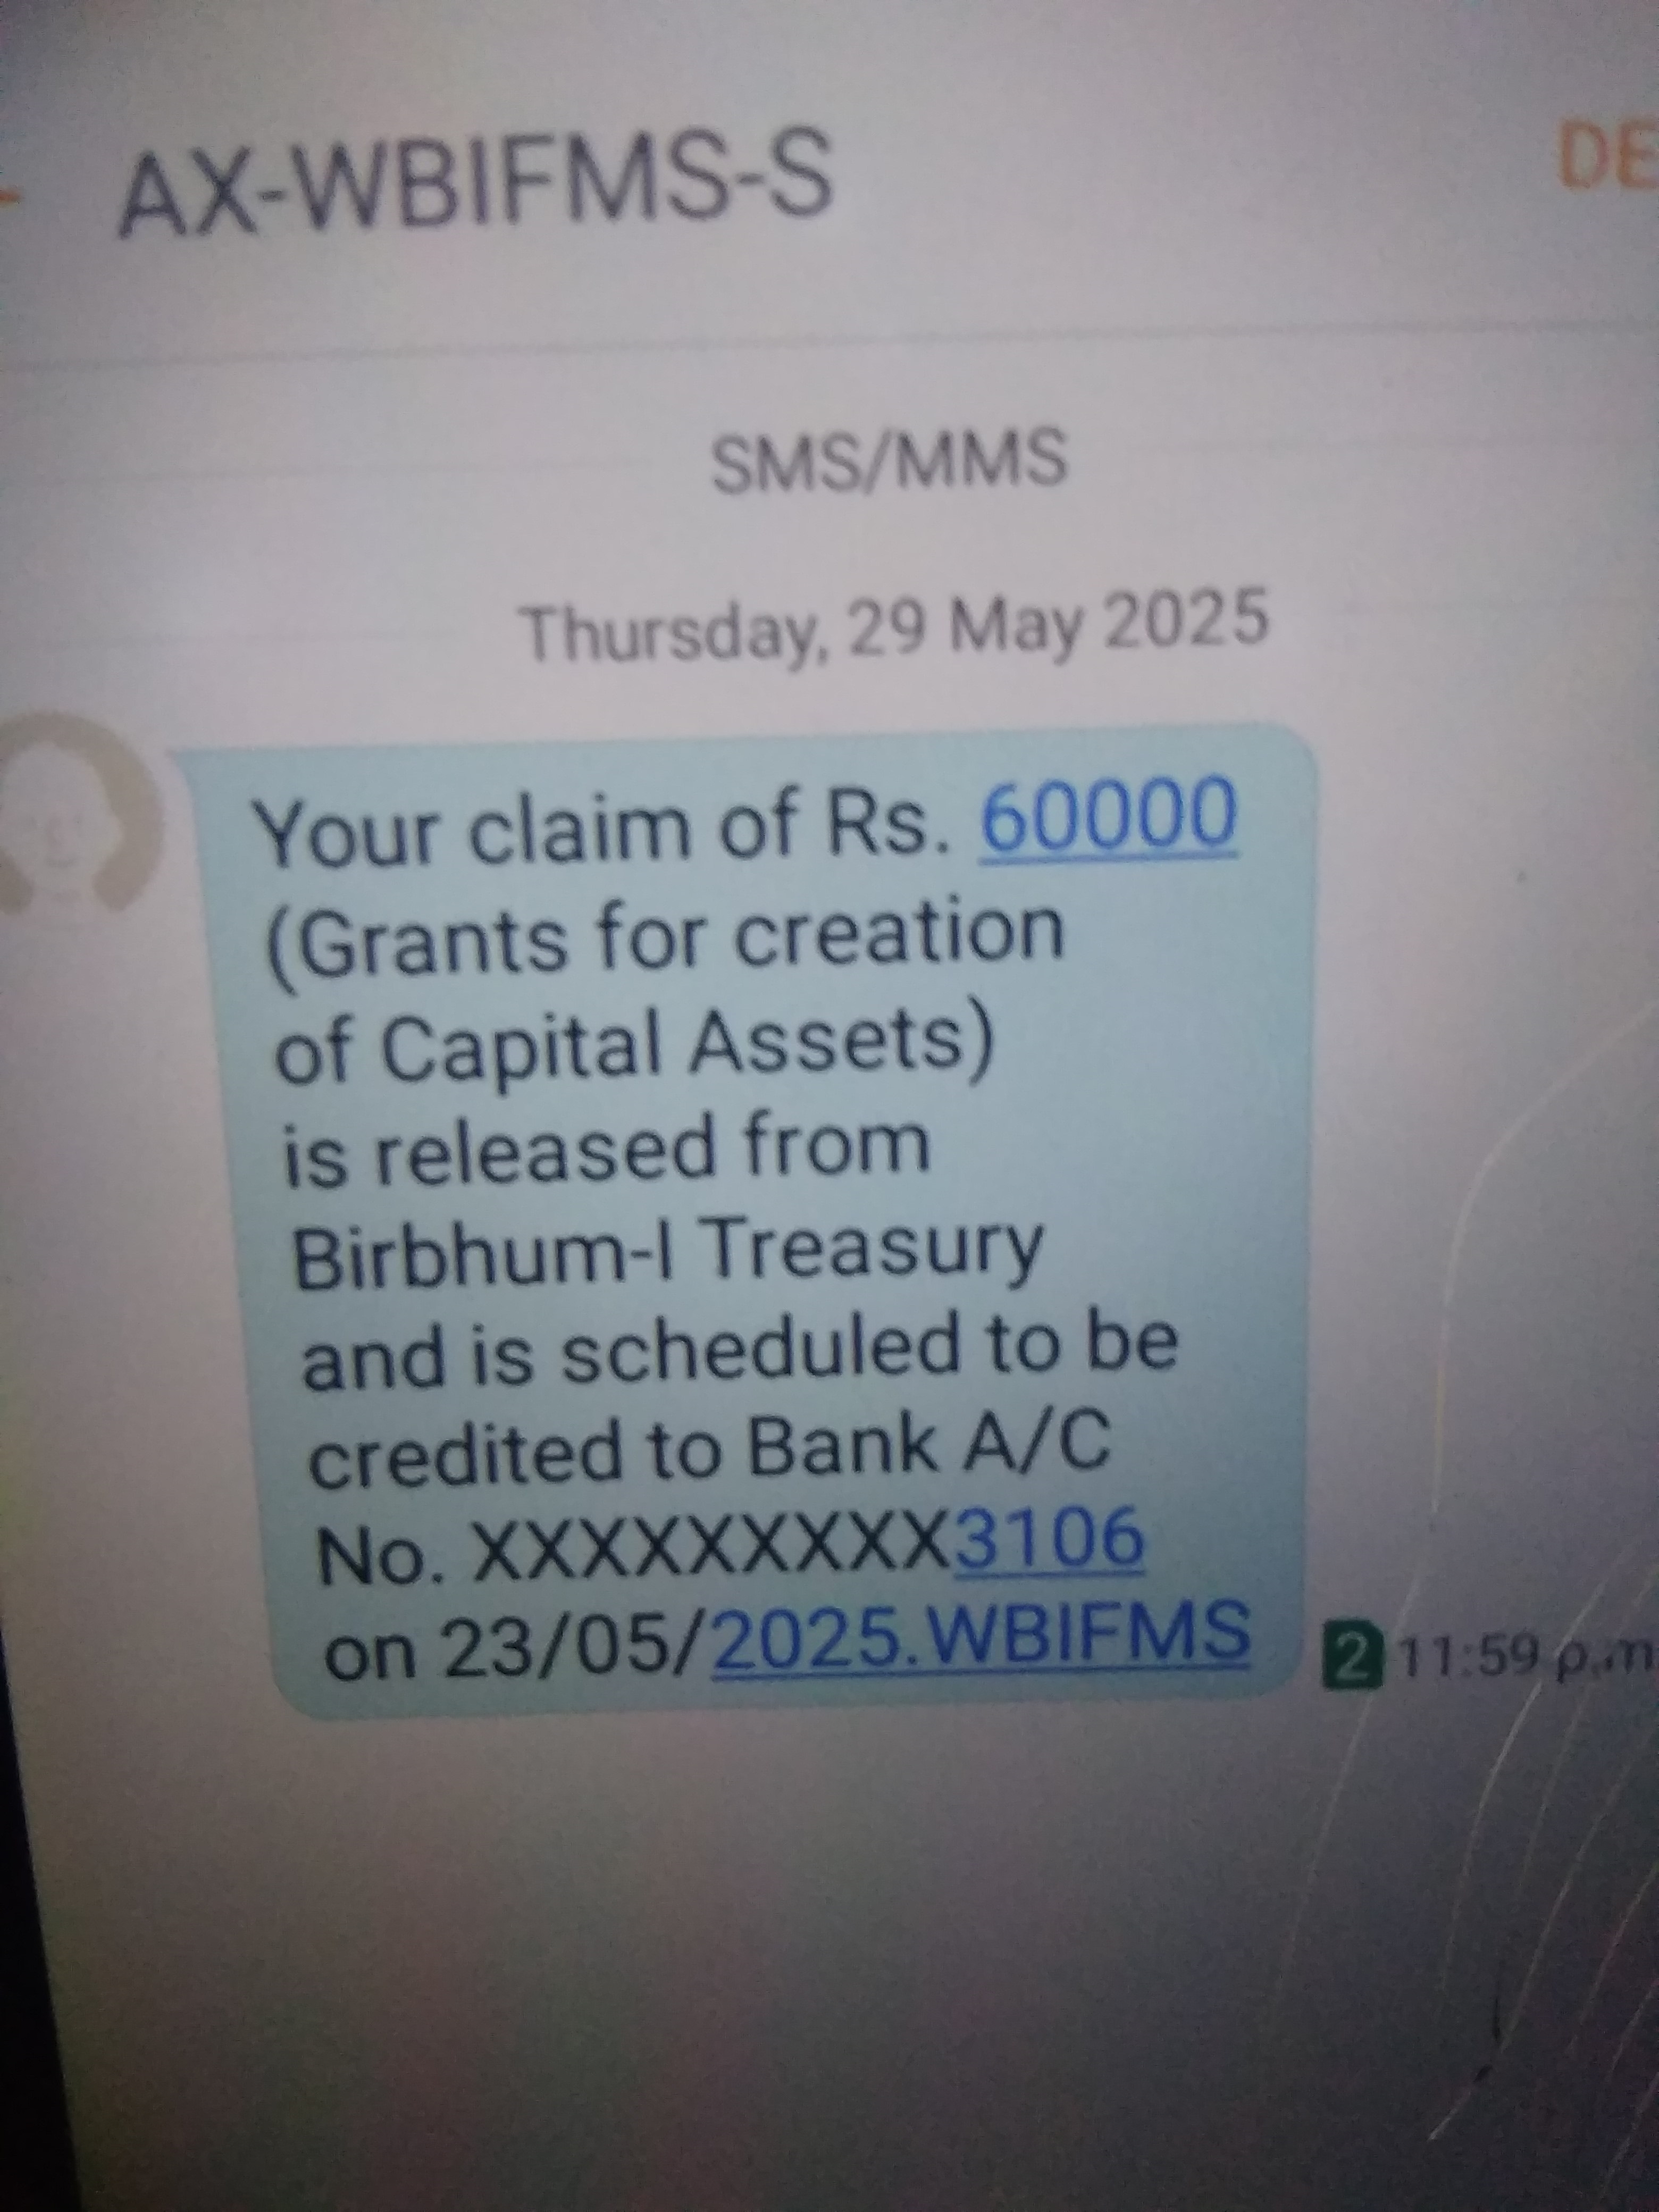Tap the Thursday, 29 May 2025 date header
The width and height of the screenshot is (1659, 2212).
[x=896, y=626]
